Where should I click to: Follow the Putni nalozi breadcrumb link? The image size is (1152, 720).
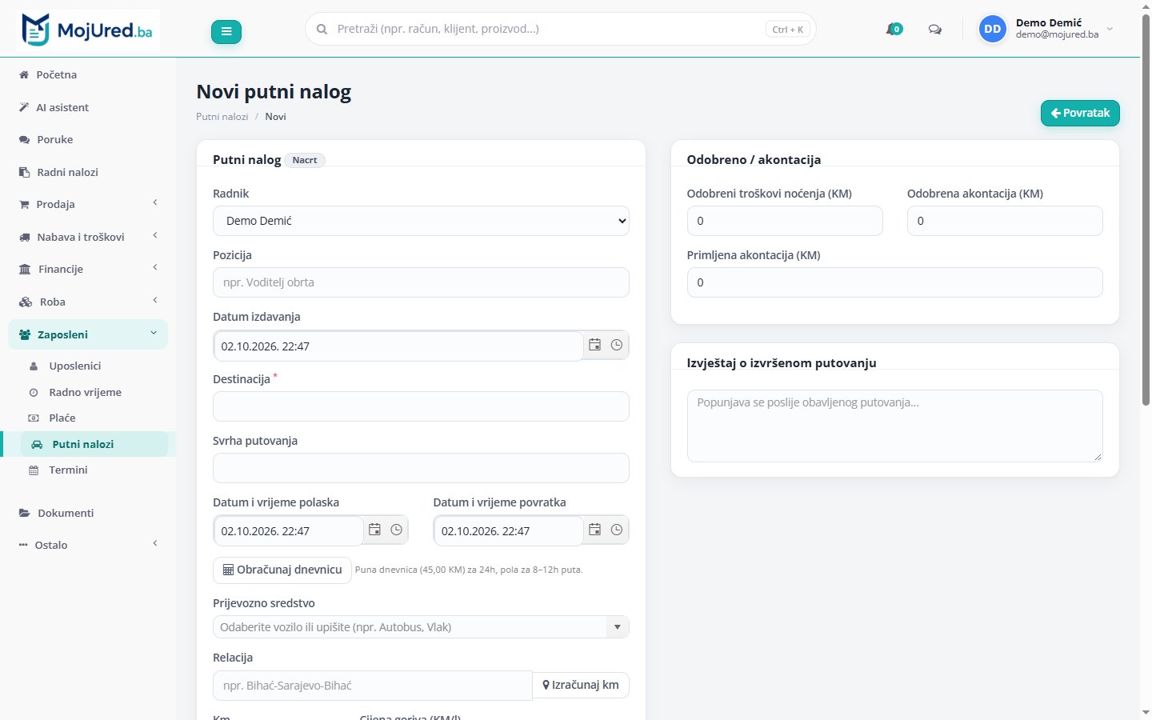pos(222,117)
